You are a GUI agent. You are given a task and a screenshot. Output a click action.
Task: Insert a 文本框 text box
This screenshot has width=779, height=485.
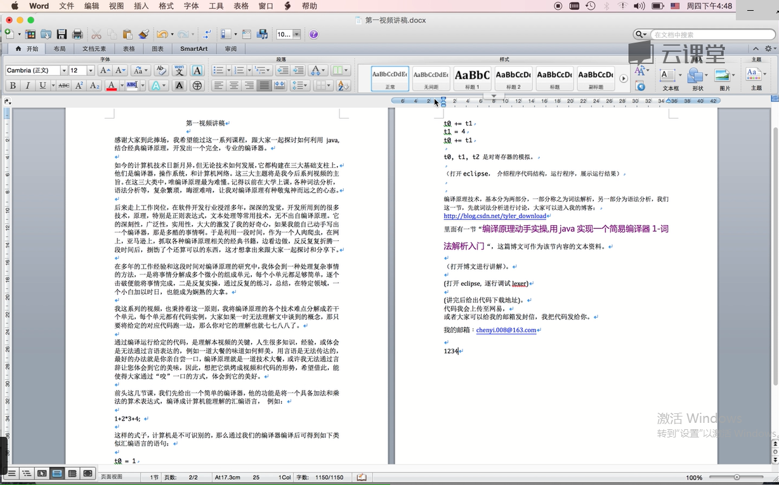[671, 80]
